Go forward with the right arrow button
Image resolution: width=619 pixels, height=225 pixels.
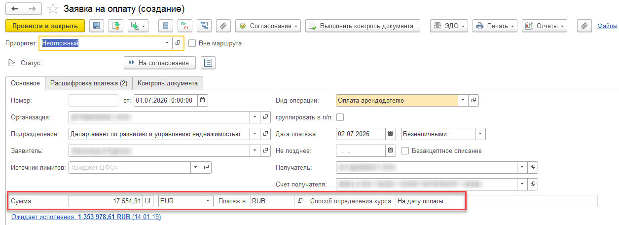coord(32,9)
